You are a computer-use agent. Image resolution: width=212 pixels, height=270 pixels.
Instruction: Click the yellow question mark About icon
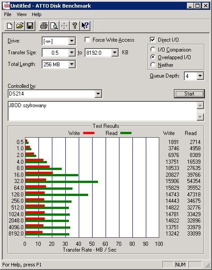(x=75, y=26)
